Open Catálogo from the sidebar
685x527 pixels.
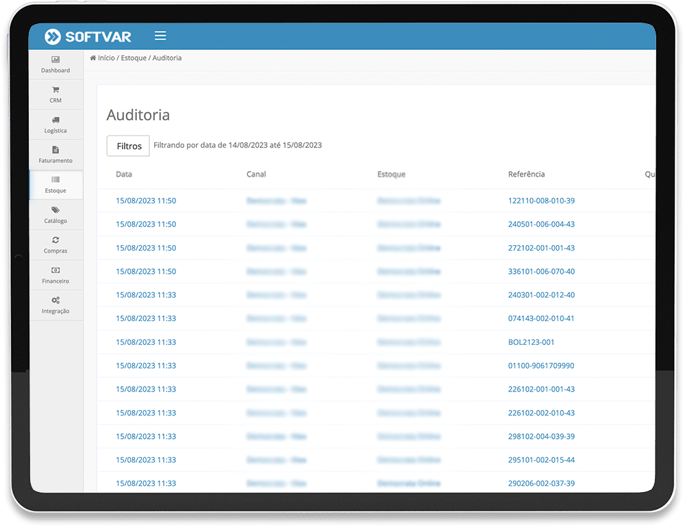(x=55, y=215)
